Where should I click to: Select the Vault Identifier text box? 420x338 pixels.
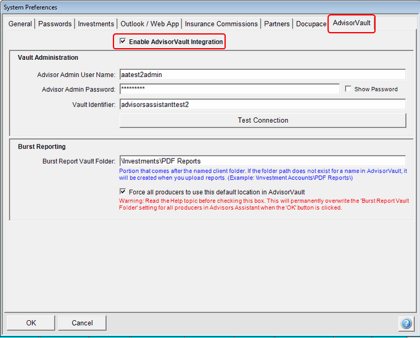(x=261, y=104)
